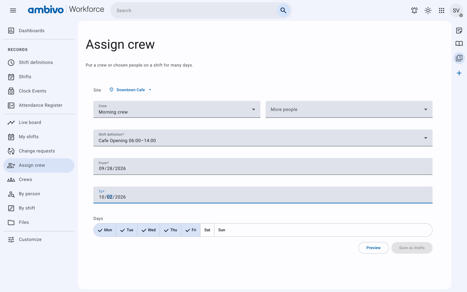Click the plus icon in right rail
467x292 pixels.
click(459, 73)
